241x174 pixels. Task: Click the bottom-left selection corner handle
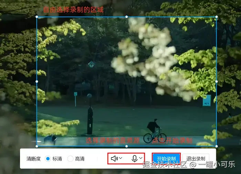click(x=37, y=146)
